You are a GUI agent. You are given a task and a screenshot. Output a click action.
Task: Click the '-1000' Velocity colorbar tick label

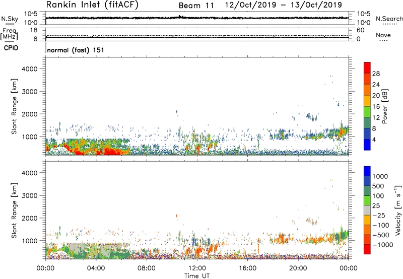[383, 245]
